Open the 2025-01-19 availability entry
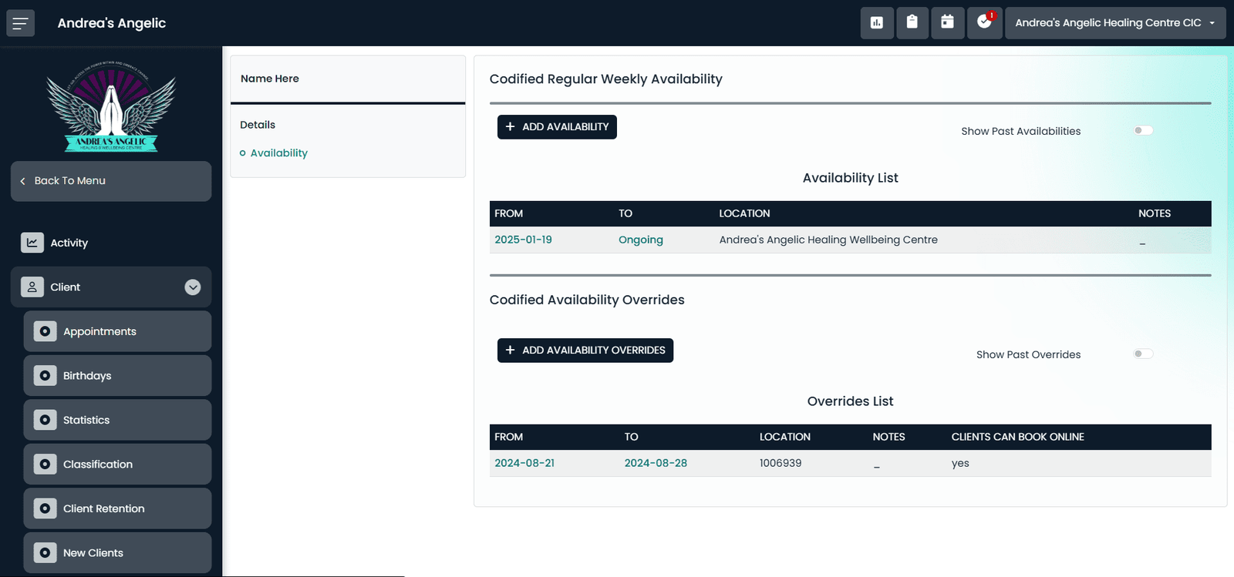The image size is (1234, 577). pyautogui.click(x=523, y=240)
